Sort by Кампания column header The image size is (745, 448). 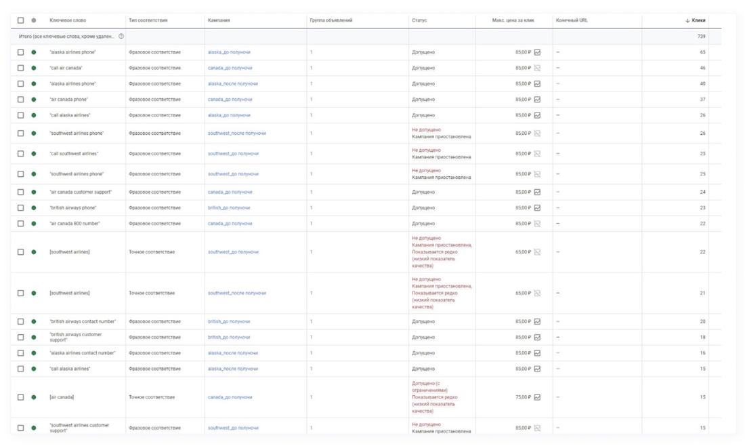coord(219,20)
